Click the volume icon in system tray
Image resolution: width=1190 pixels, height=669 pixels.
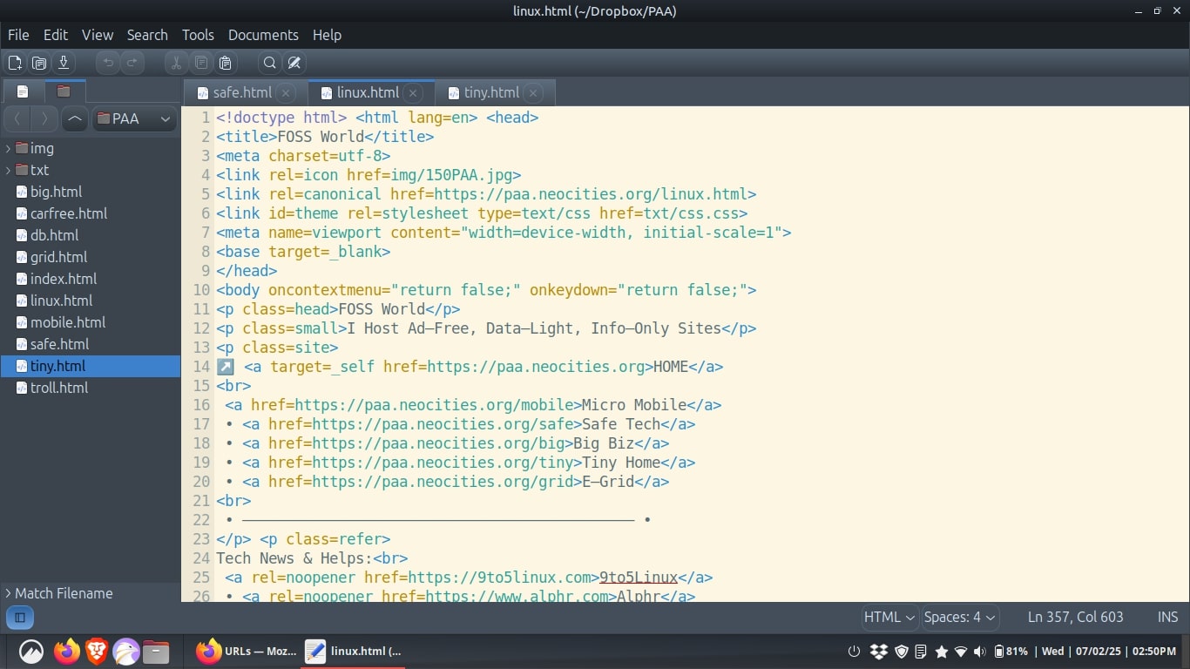(x=980, y=652)
